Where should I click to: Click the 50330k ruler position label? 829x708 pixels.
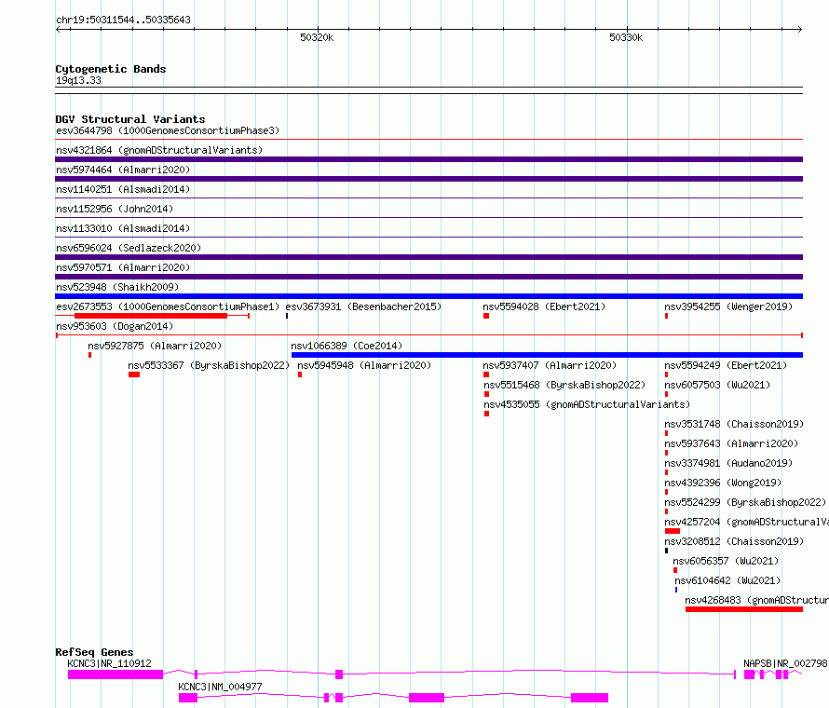(x=626, y=38)
